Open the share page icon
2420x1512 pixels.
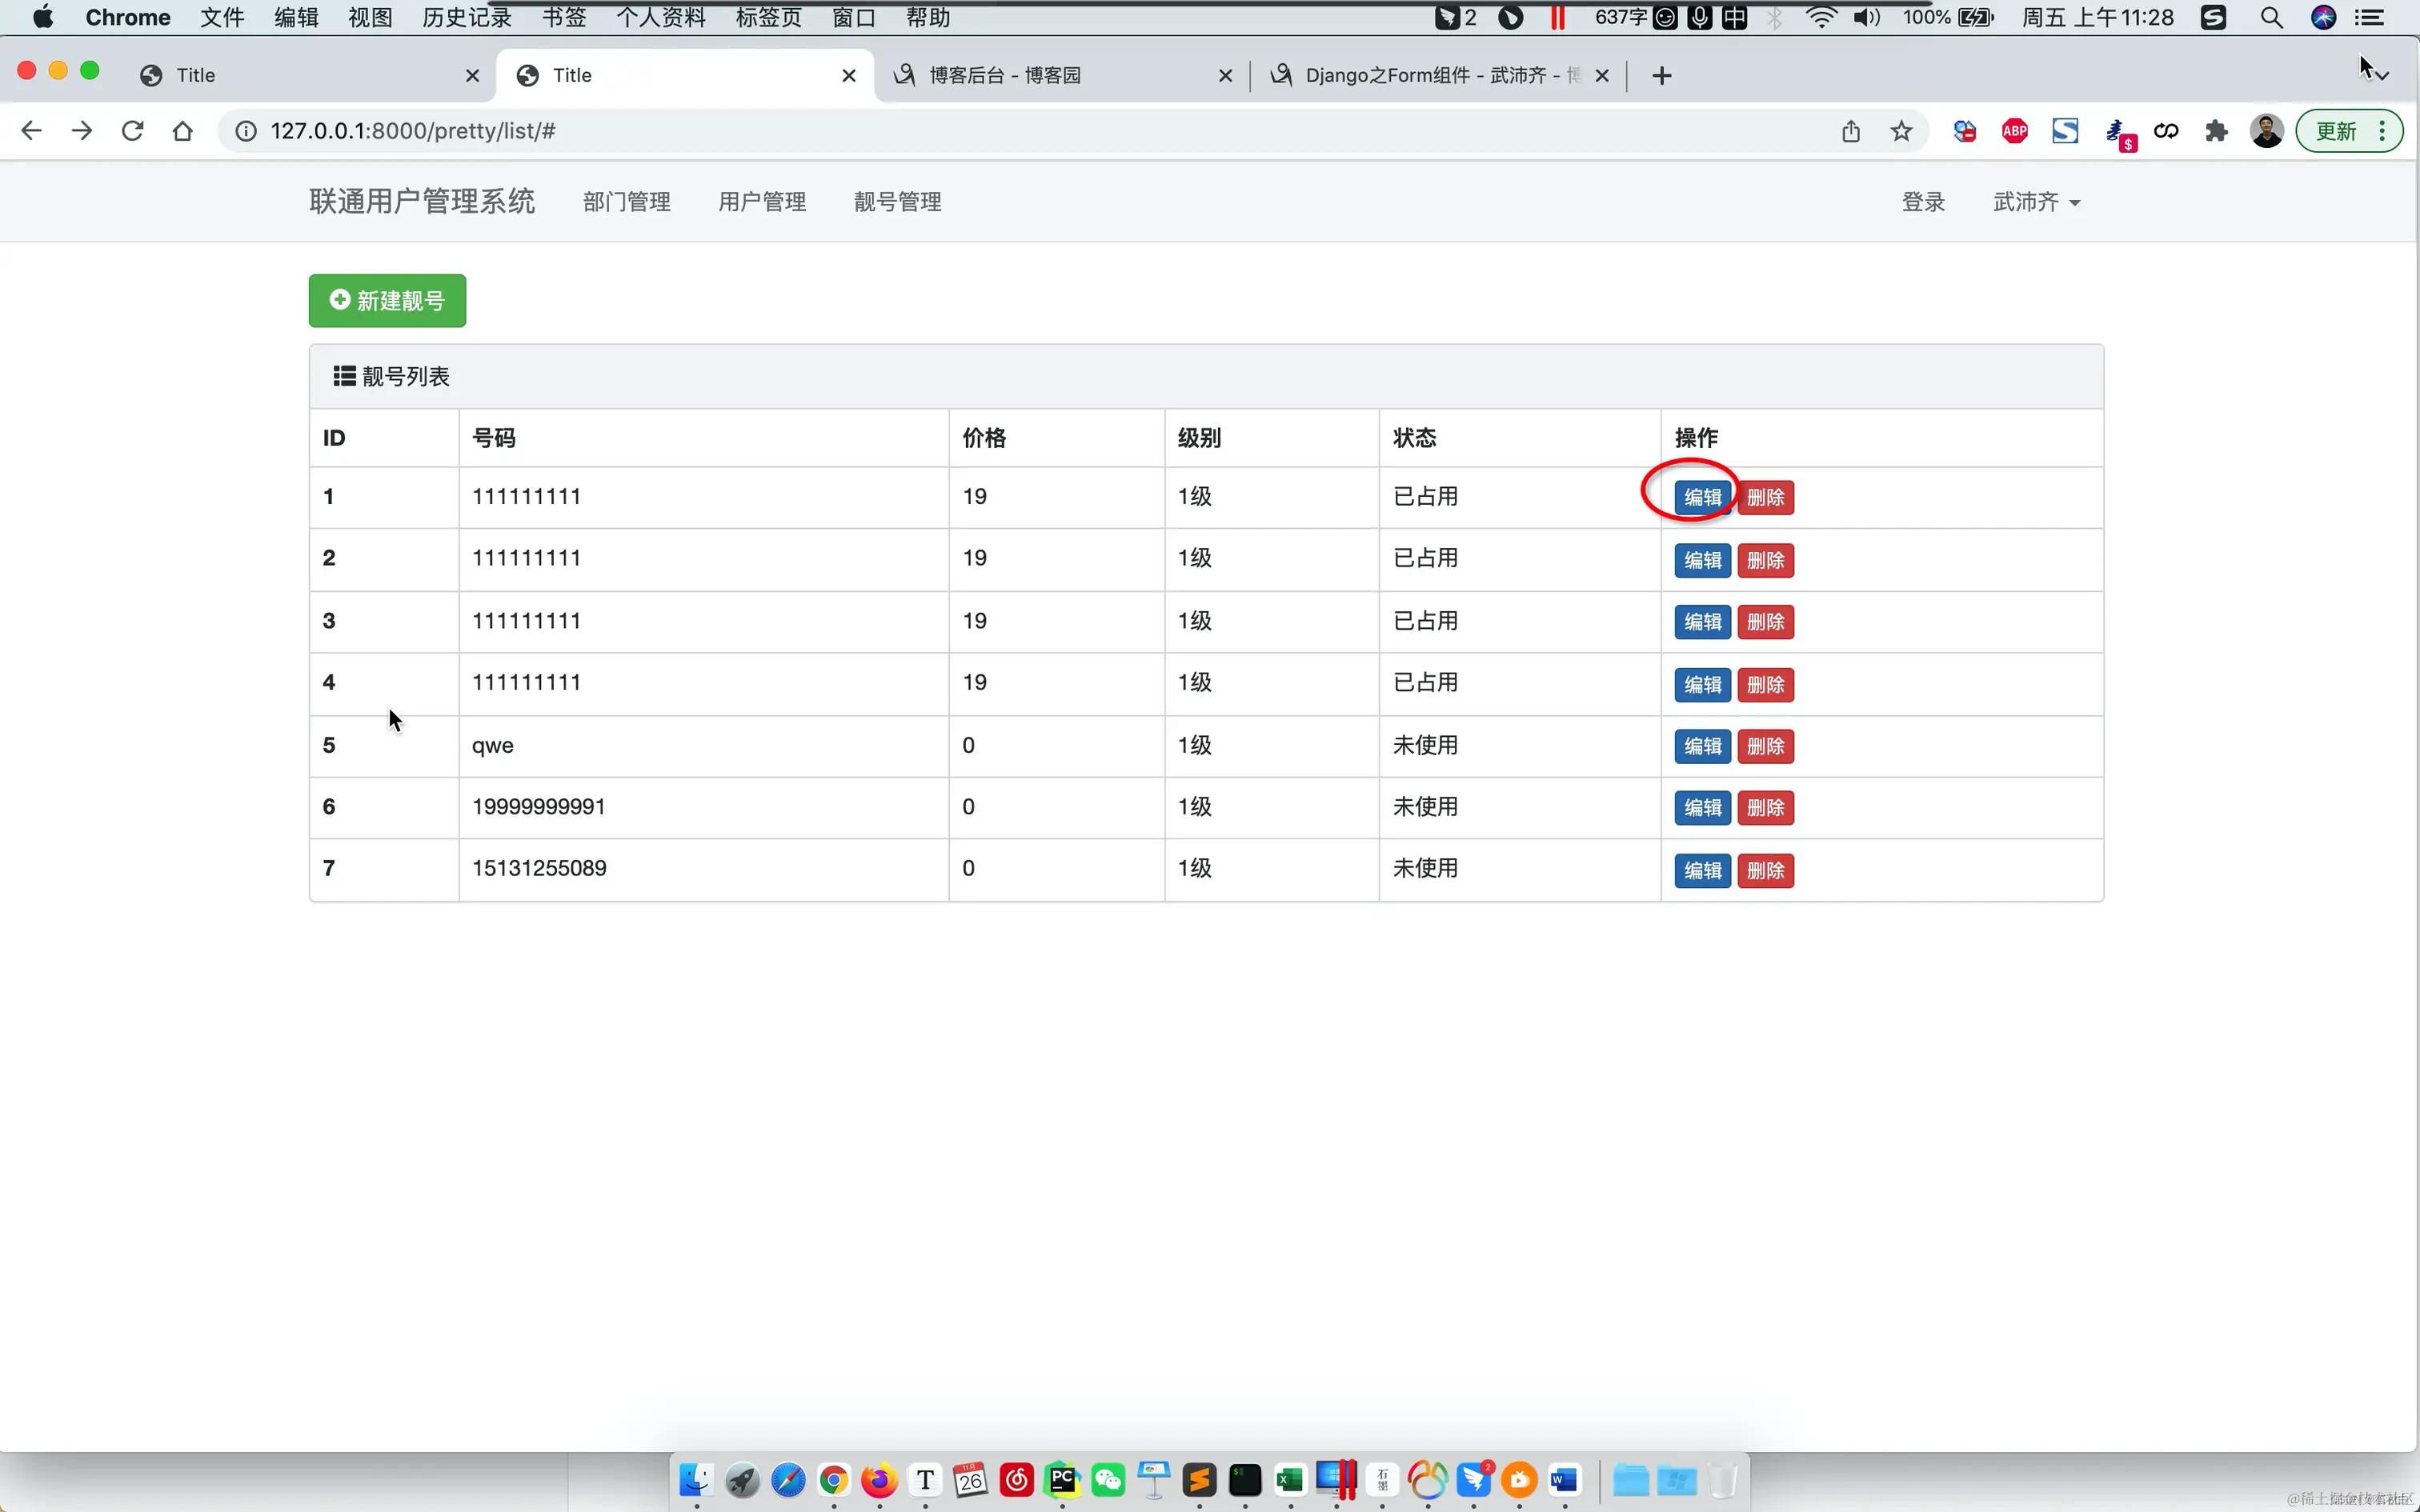coord(1851,131)
